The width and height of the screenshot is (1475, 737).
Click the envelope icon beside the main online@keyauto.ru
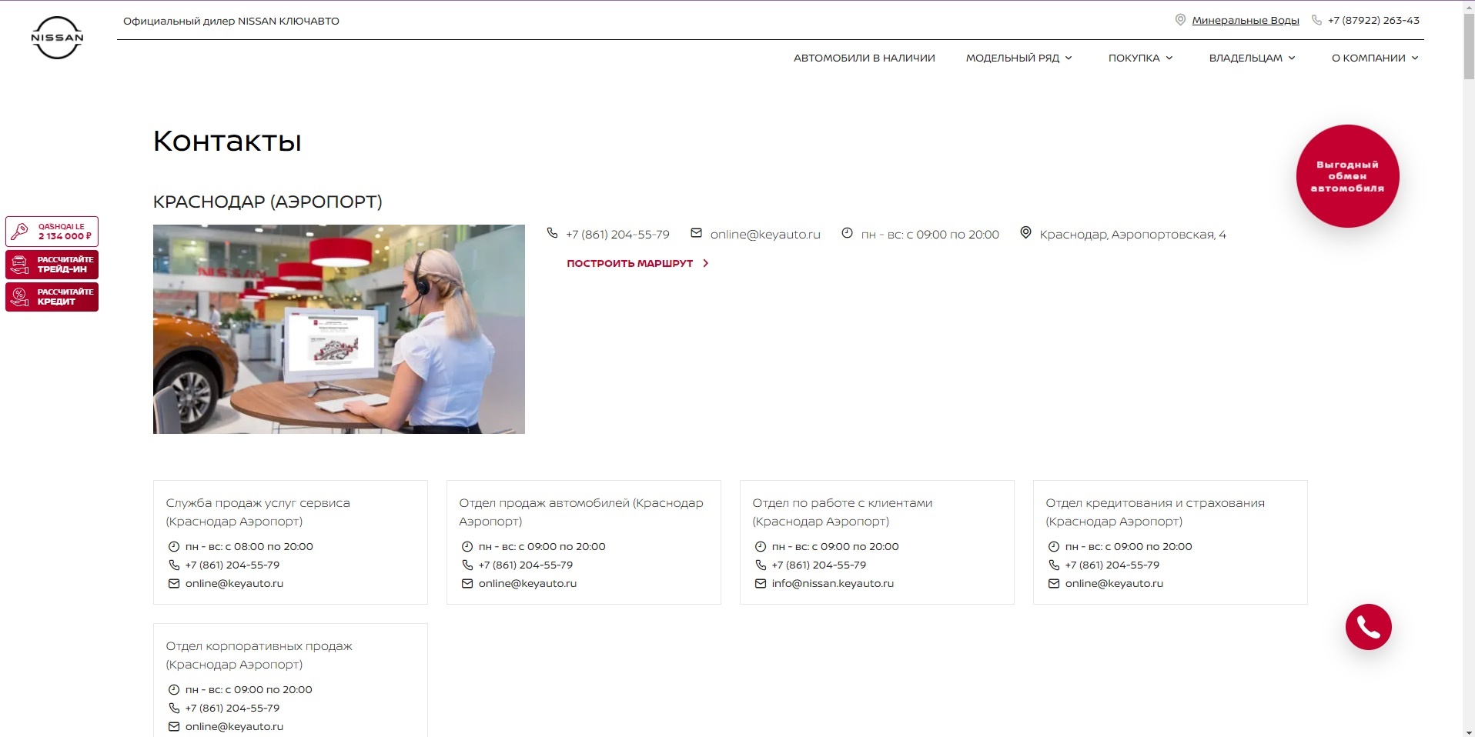[x=696, y=233]
